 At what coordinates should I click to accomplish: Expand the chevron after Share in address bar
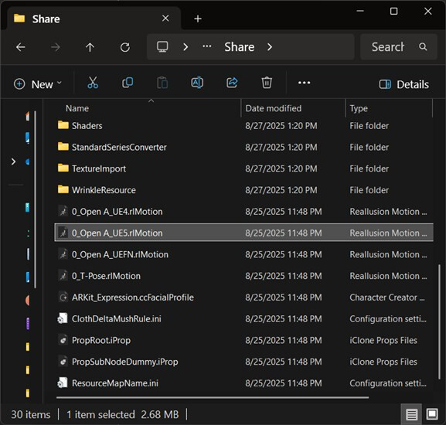[x=270, y=47]
